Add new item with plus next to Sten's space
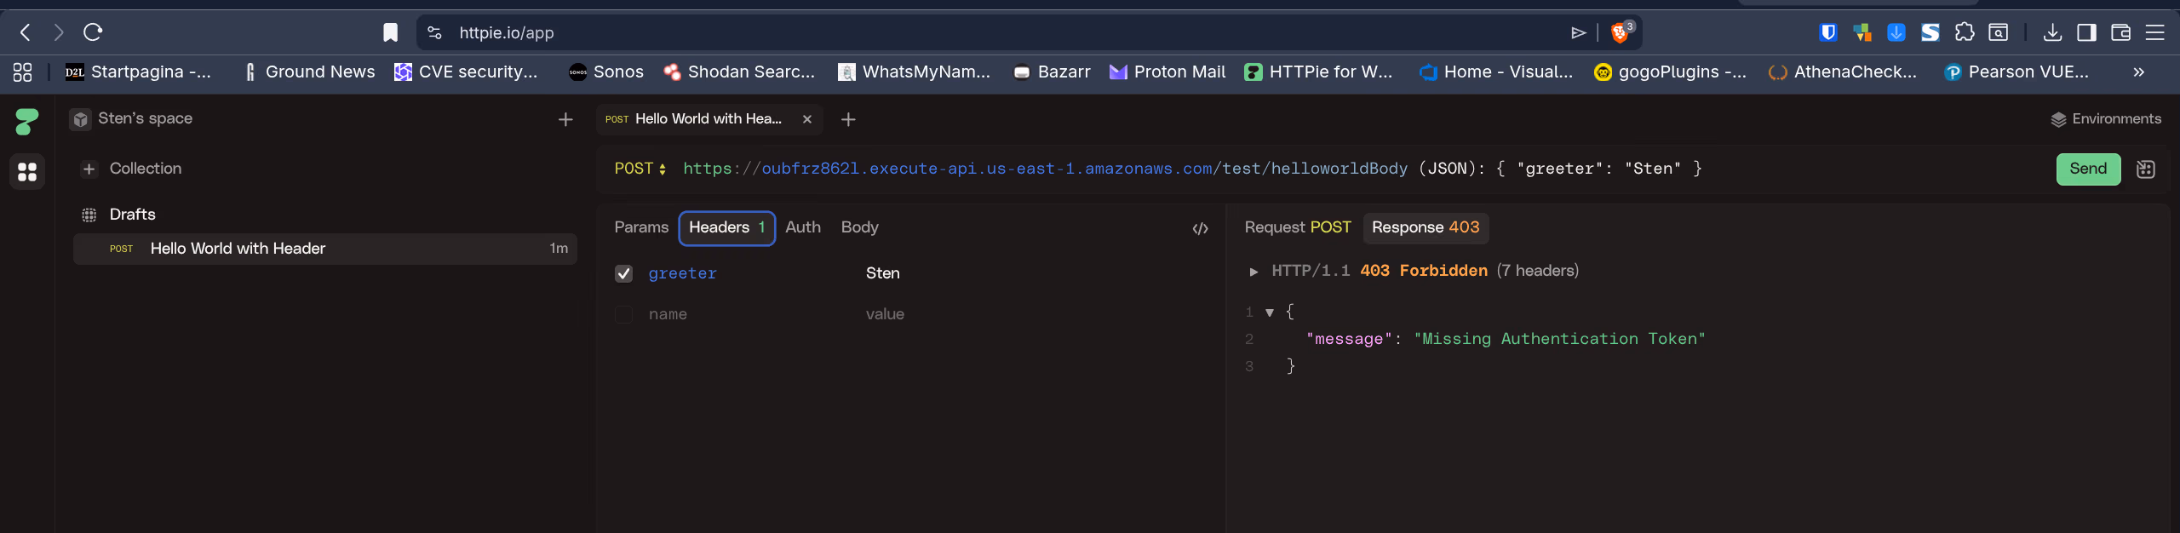 [x=565, y=119]
